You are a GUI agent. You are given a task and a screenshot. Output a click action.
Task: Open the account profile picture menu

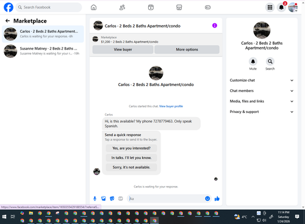[x=293, y=7]
